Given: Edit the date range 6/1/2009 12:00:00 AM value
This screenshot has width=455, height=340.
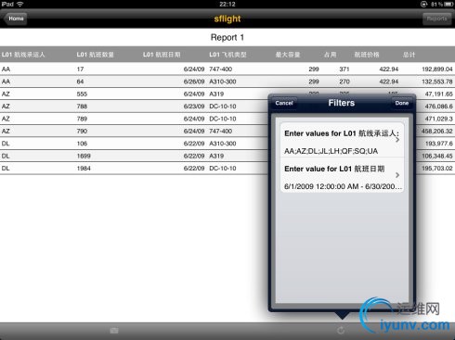Looking at the screenshot, I should point(343,186).
